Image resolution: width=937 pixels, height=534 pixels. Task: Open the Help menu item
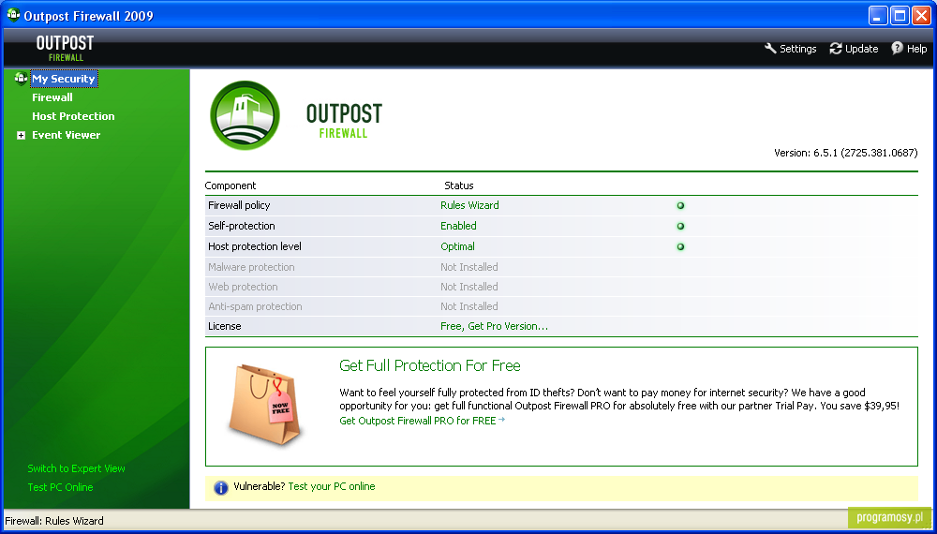coord(916,49)
